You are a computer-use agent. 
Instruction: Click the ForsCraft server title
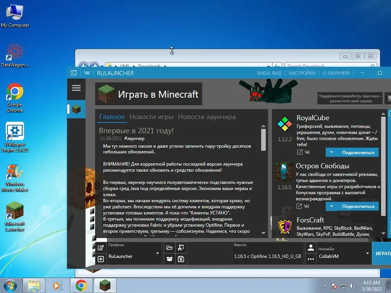click(x=310, y=220)
